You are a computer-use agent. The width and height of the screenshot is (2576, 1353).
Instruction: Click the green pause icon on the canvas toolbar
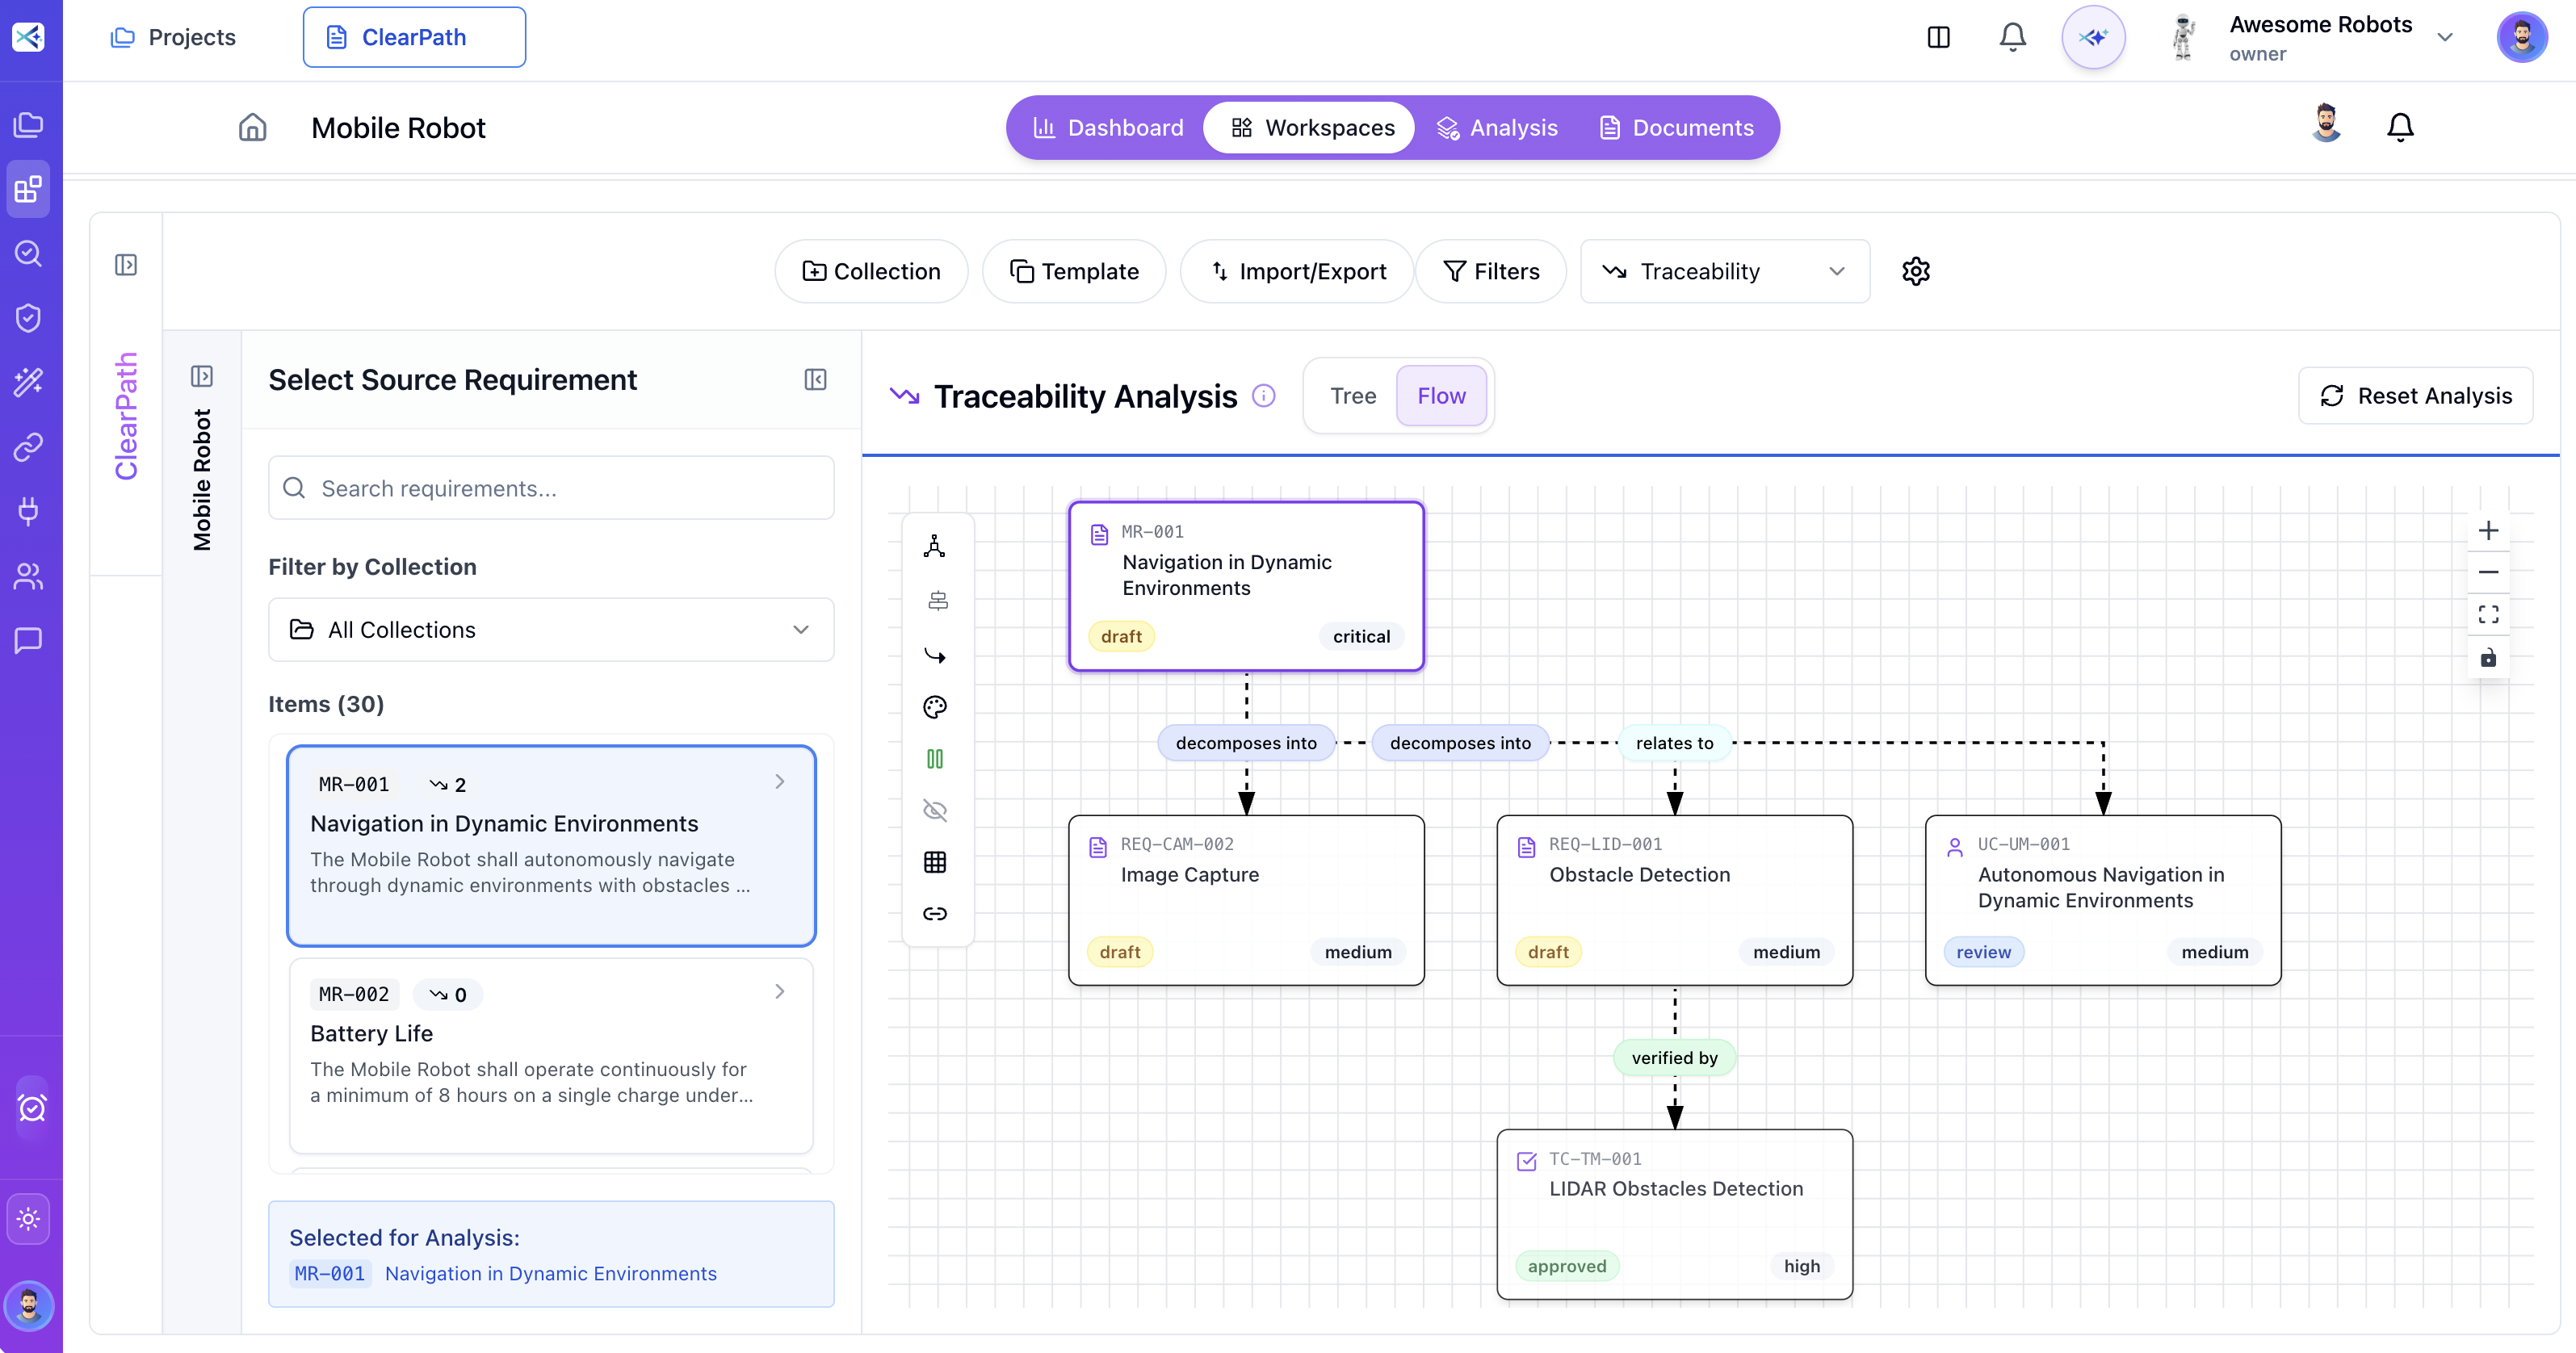tap(936, 759)
